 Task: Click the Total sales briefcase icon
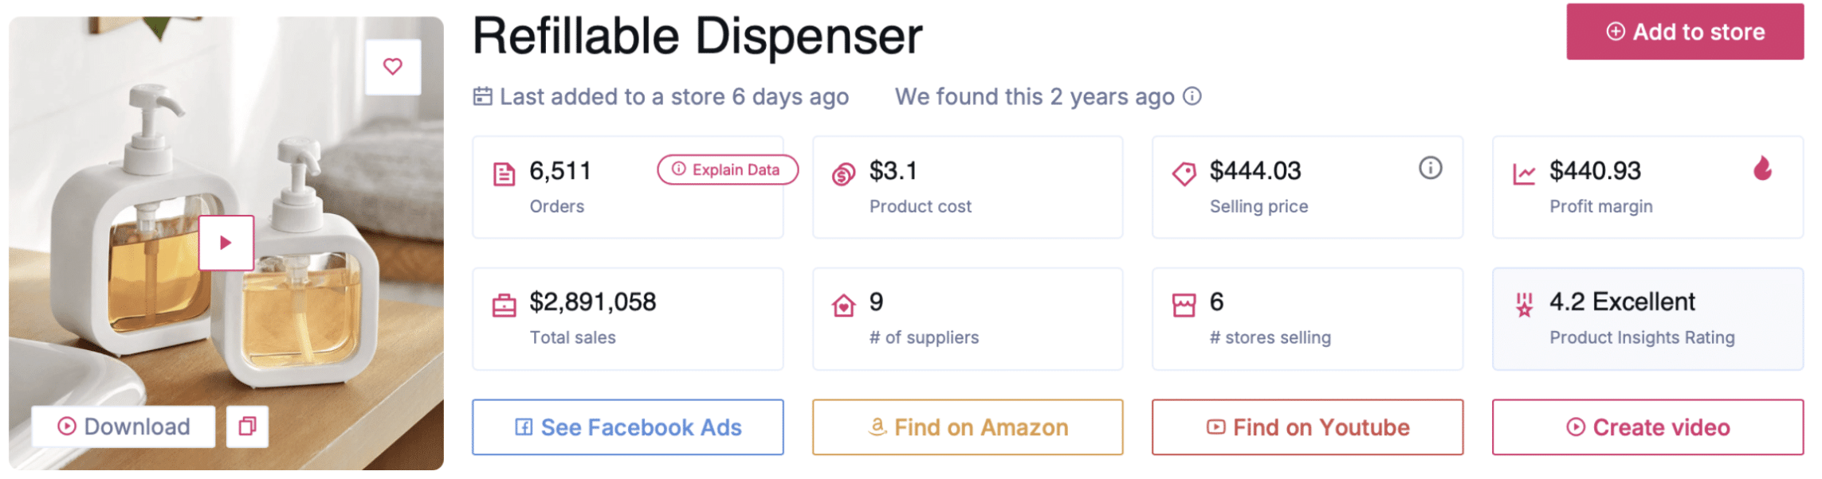click(x=504, y=306)
